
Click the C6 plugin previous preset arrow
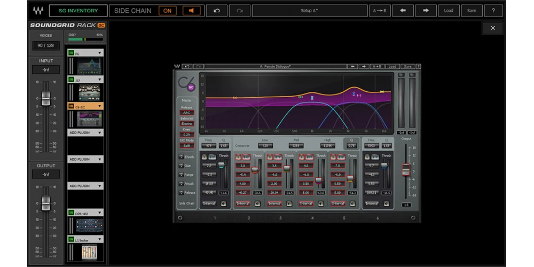[352, 67]
